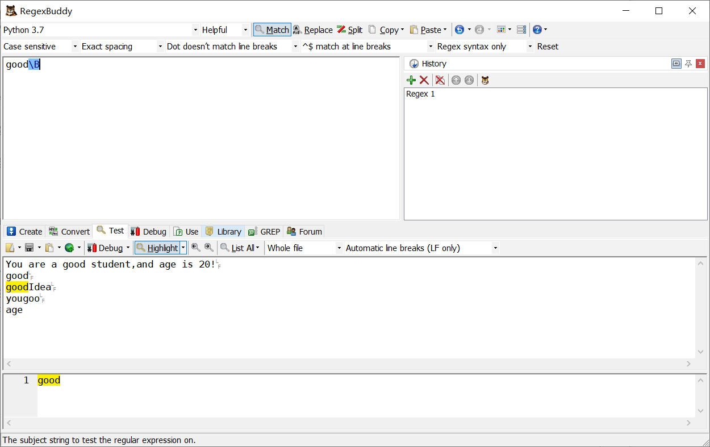Open the Use tab
Viewport: 710px width, 447px height.
pos(186,231)
